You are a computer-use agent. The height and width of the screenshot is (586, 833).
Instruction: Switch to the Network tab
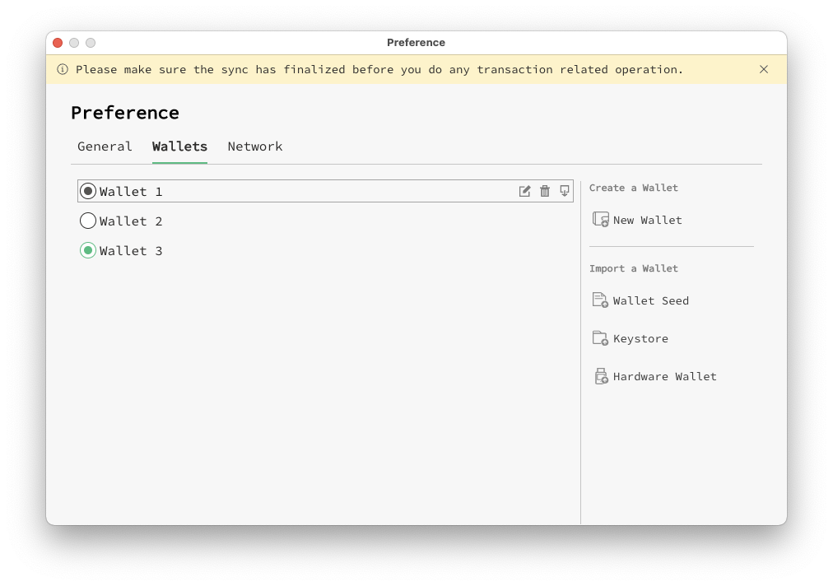point(255,146)
